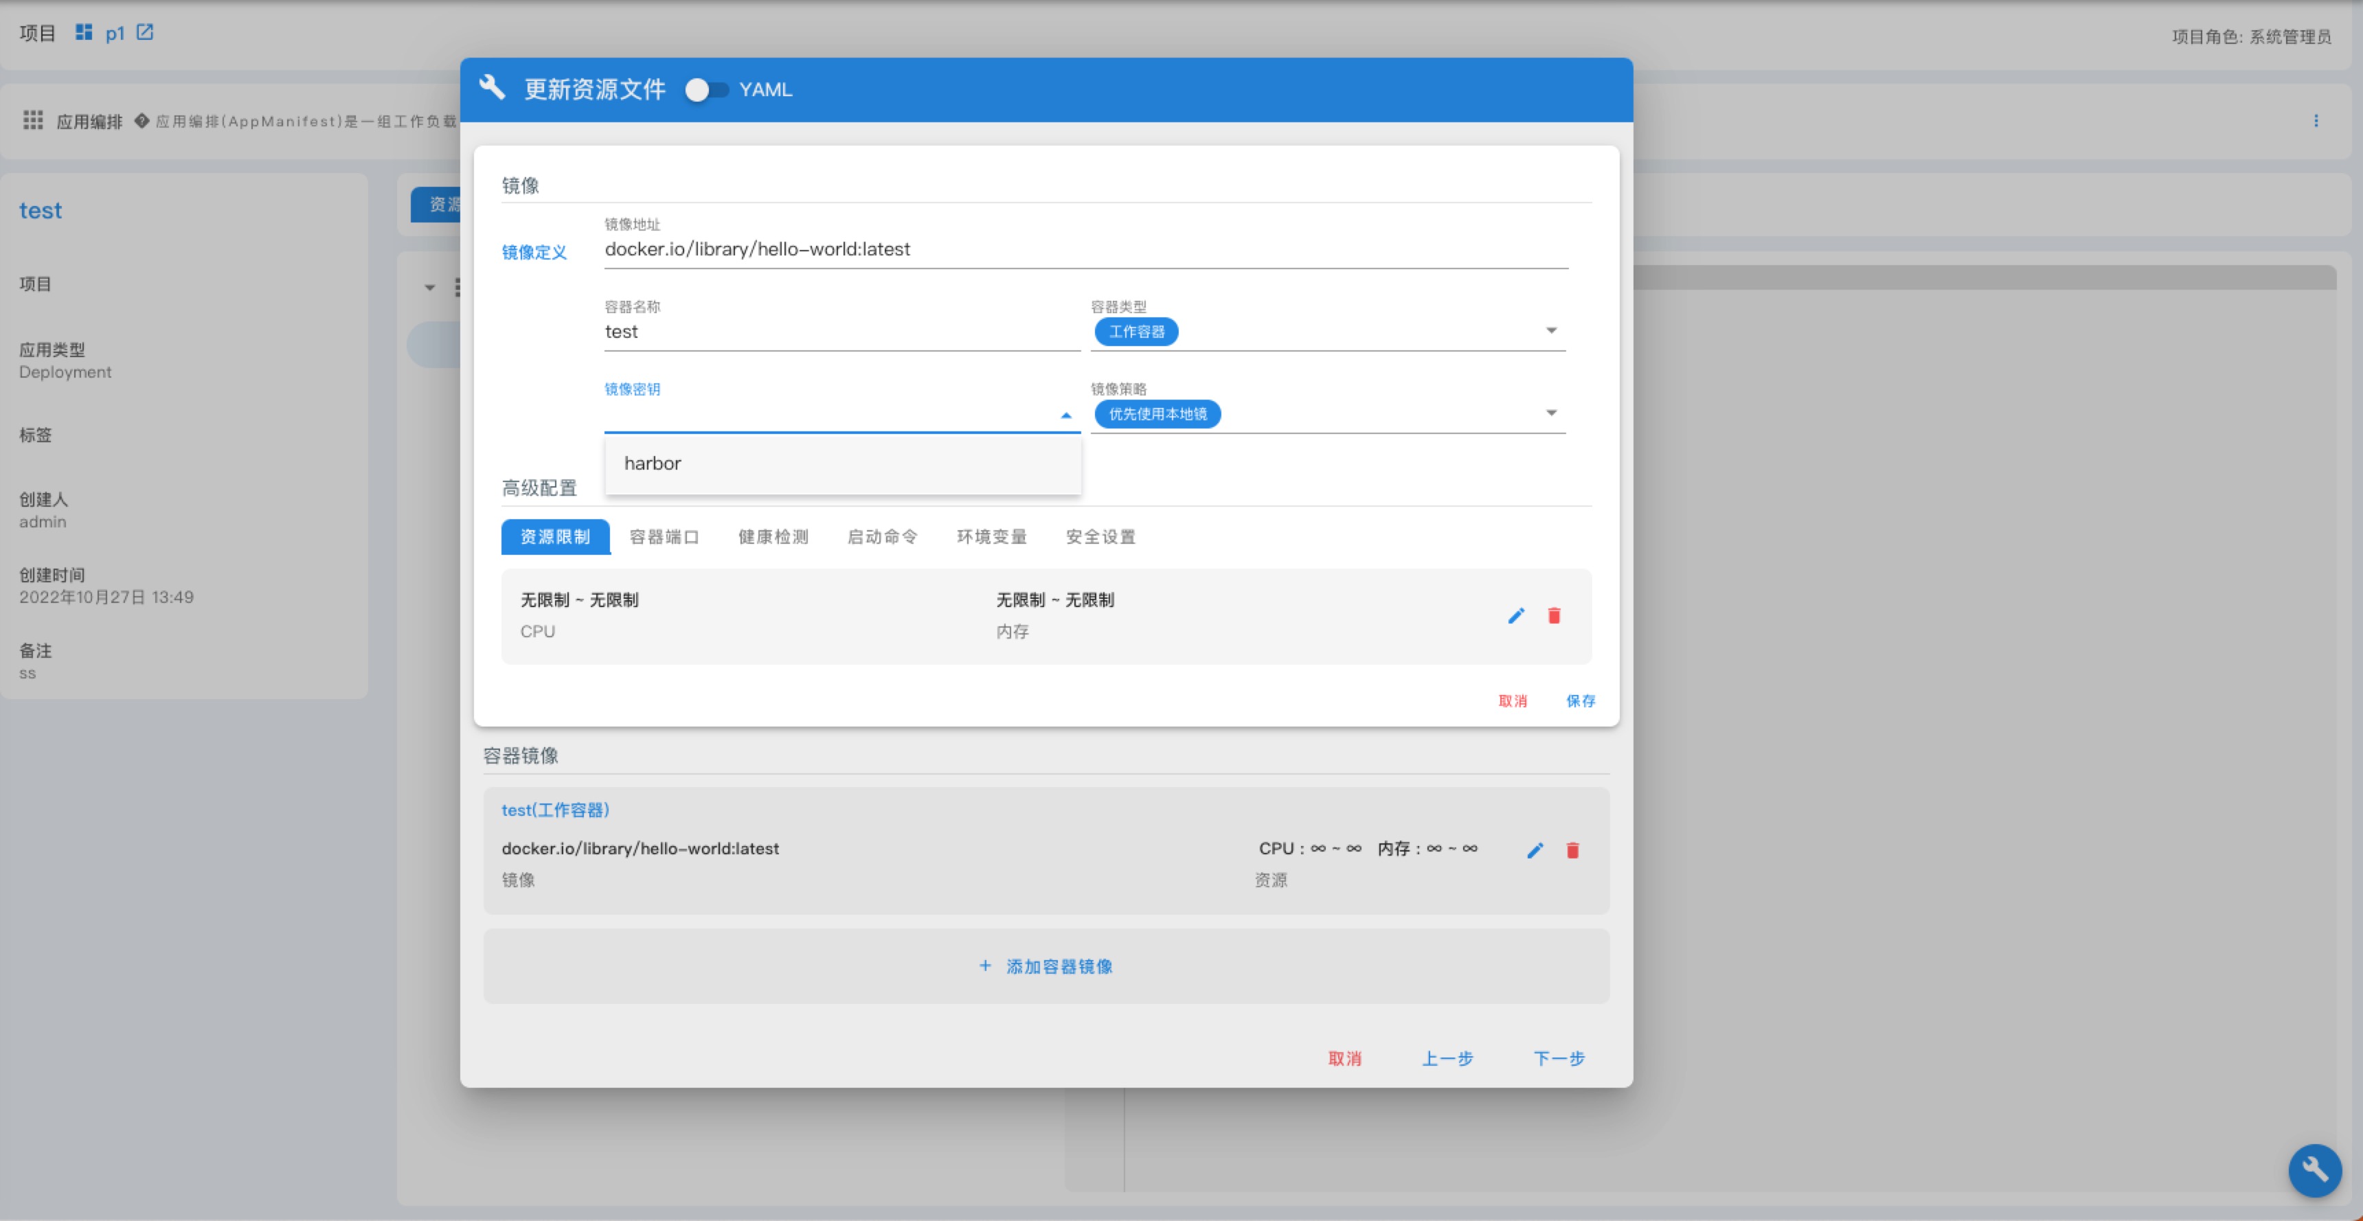Image resolution: width=2363 pixels, height=1221 pixels.
Task: Open the 镜像策略 dropdown
Action: (x=1551, y=413)
